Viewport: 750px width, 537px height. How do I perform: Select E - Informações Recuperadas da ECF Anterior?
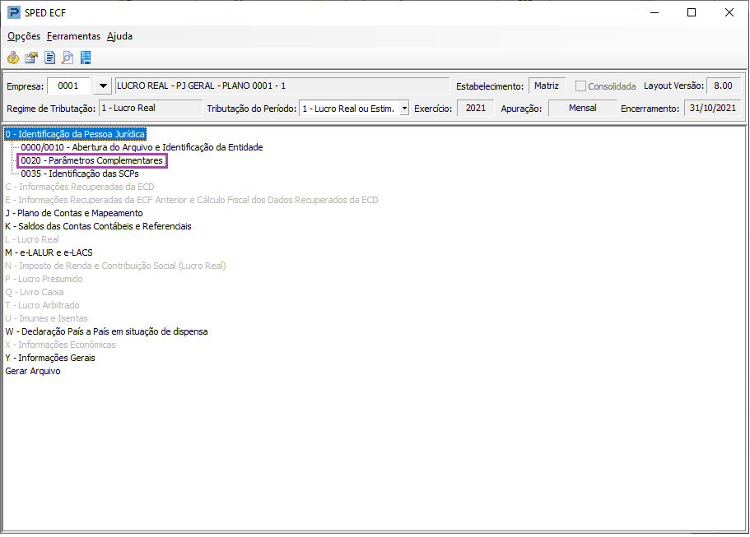click(192, 200)
